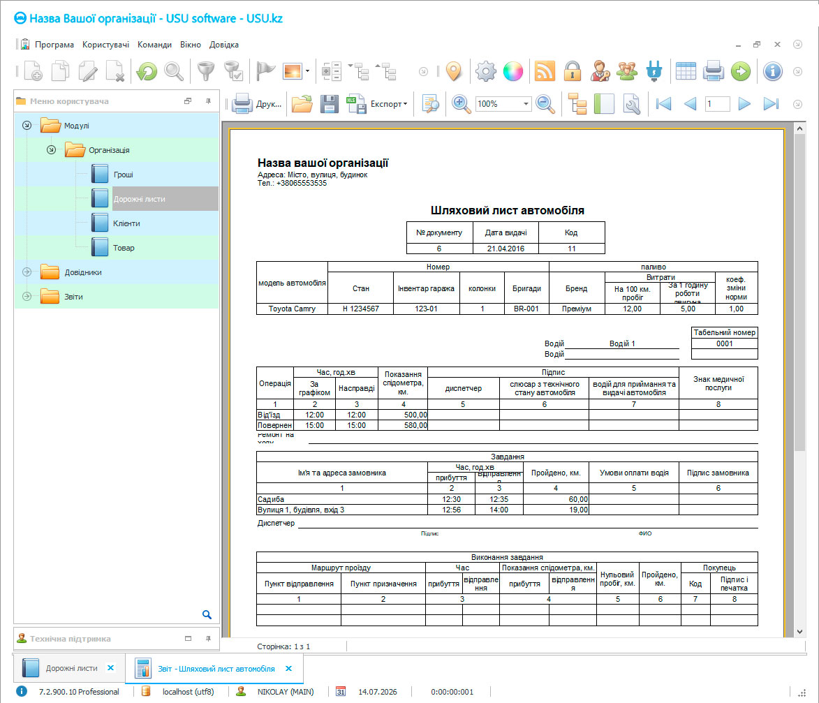The height and width of the screenshot is (703, 819).
Task: Click the zoom out magnifier icon
Action: coord(545,104)
